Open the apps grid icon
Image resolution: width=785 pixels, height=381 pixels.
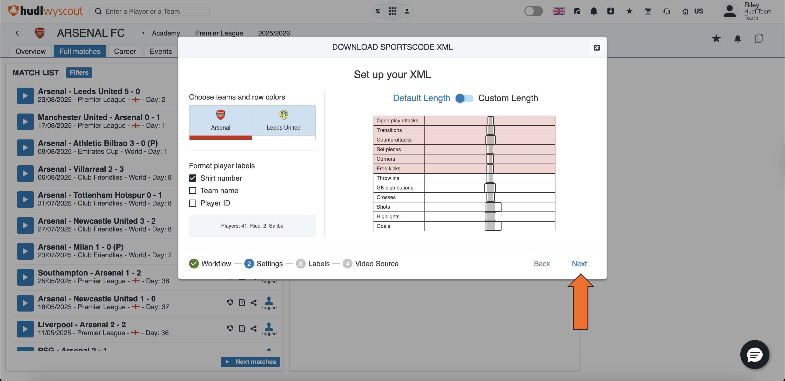392,11
